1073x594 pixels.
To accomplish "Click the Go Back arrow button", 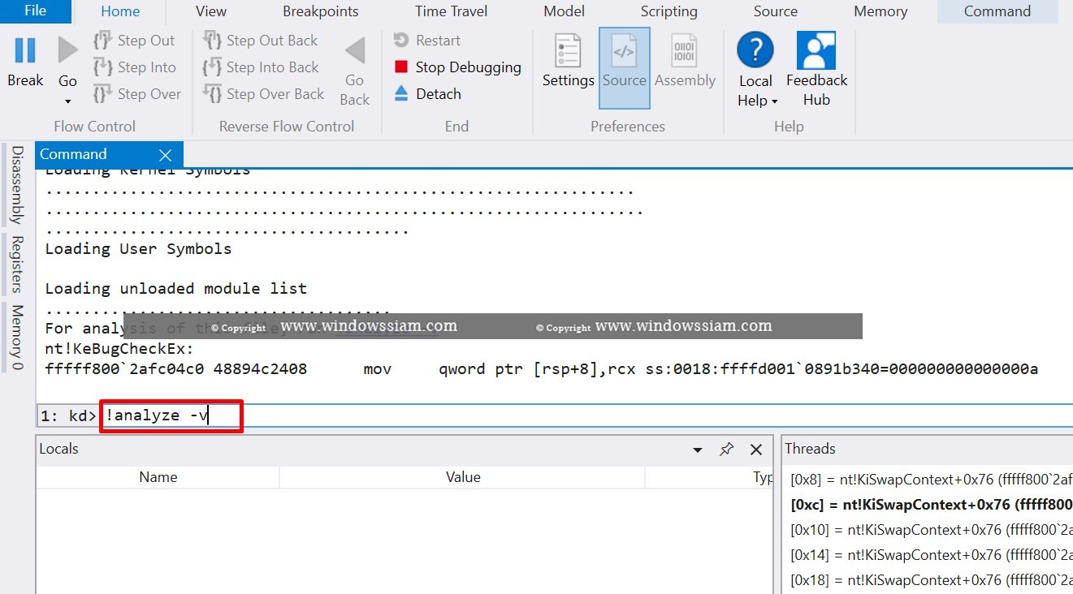I will pos(354,71).
